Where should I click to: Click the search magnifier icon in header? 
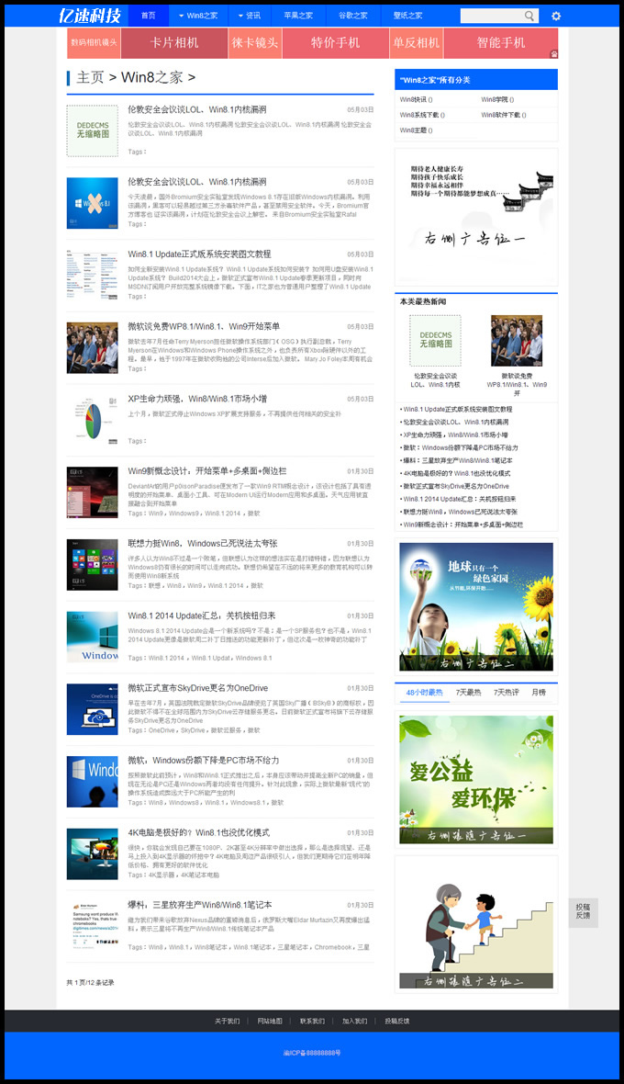click(x=529, y=16)
